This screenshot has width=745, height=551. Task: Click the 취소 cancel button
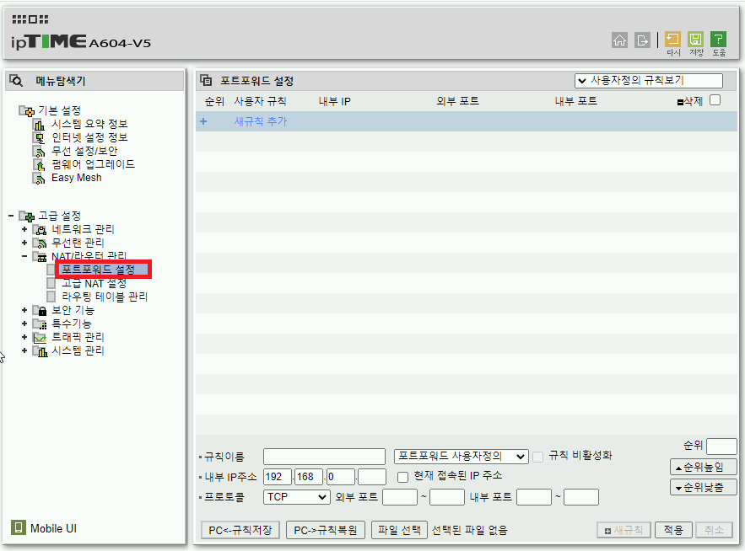[x=714, y=530]
